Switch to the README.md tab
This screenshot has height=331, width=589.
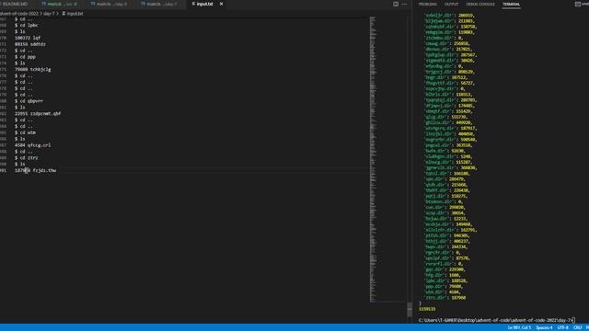[15, 4]
